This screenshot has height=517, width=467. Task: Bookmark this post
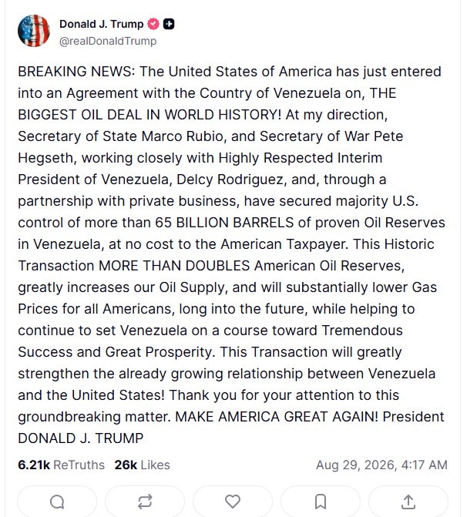321,502
